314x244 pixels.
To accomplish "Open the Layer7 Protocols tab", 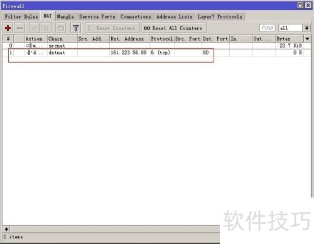I will [220, 17].
